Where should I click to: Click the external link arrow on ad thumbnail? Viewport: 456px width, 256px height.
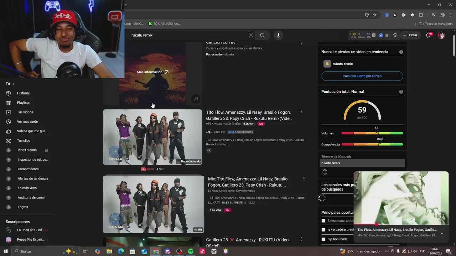point(196,99)
